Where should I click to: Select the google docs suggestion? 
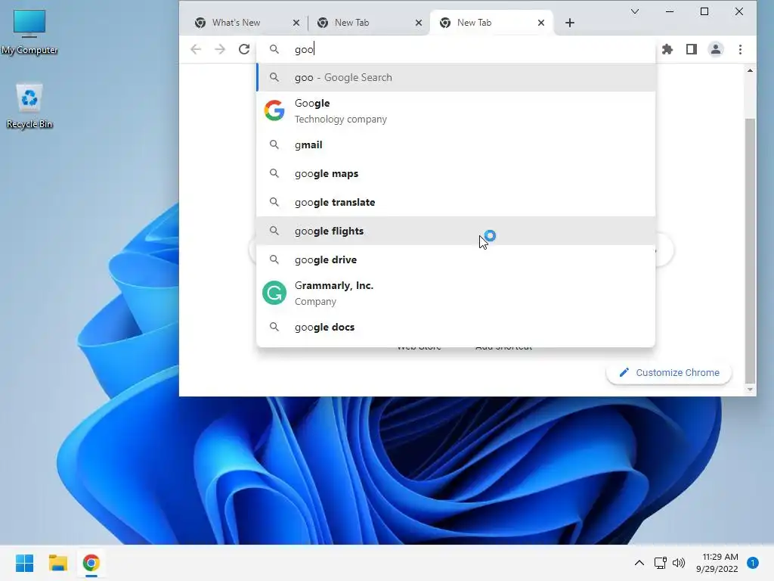pyautogui.click(x=456, y=327)
